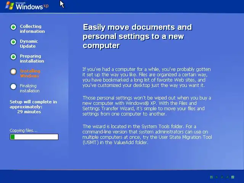The height and width of the screenshot is (183, 244).
Task: Click the "29 minutes" time estimate
Action: (29, 112)
